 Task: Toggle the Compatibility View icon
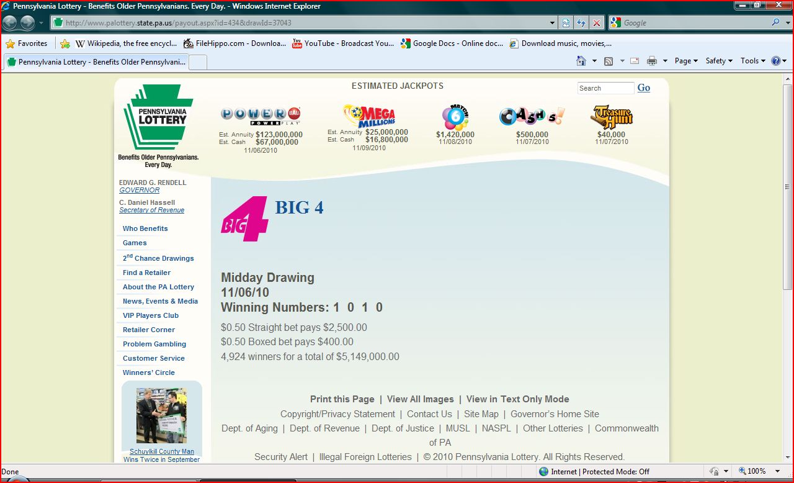click(x=566, y=23)
